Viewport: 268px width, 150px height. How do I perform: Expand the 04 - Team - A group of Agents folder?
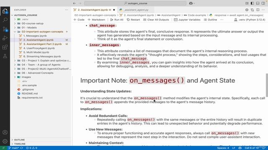pos(41,65)
